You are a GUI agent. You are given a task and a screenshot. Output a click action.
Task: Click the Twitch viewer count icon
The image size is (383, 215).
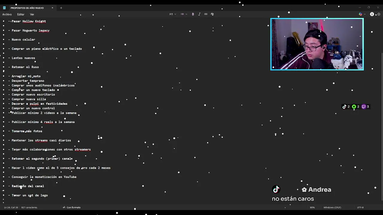364,107
